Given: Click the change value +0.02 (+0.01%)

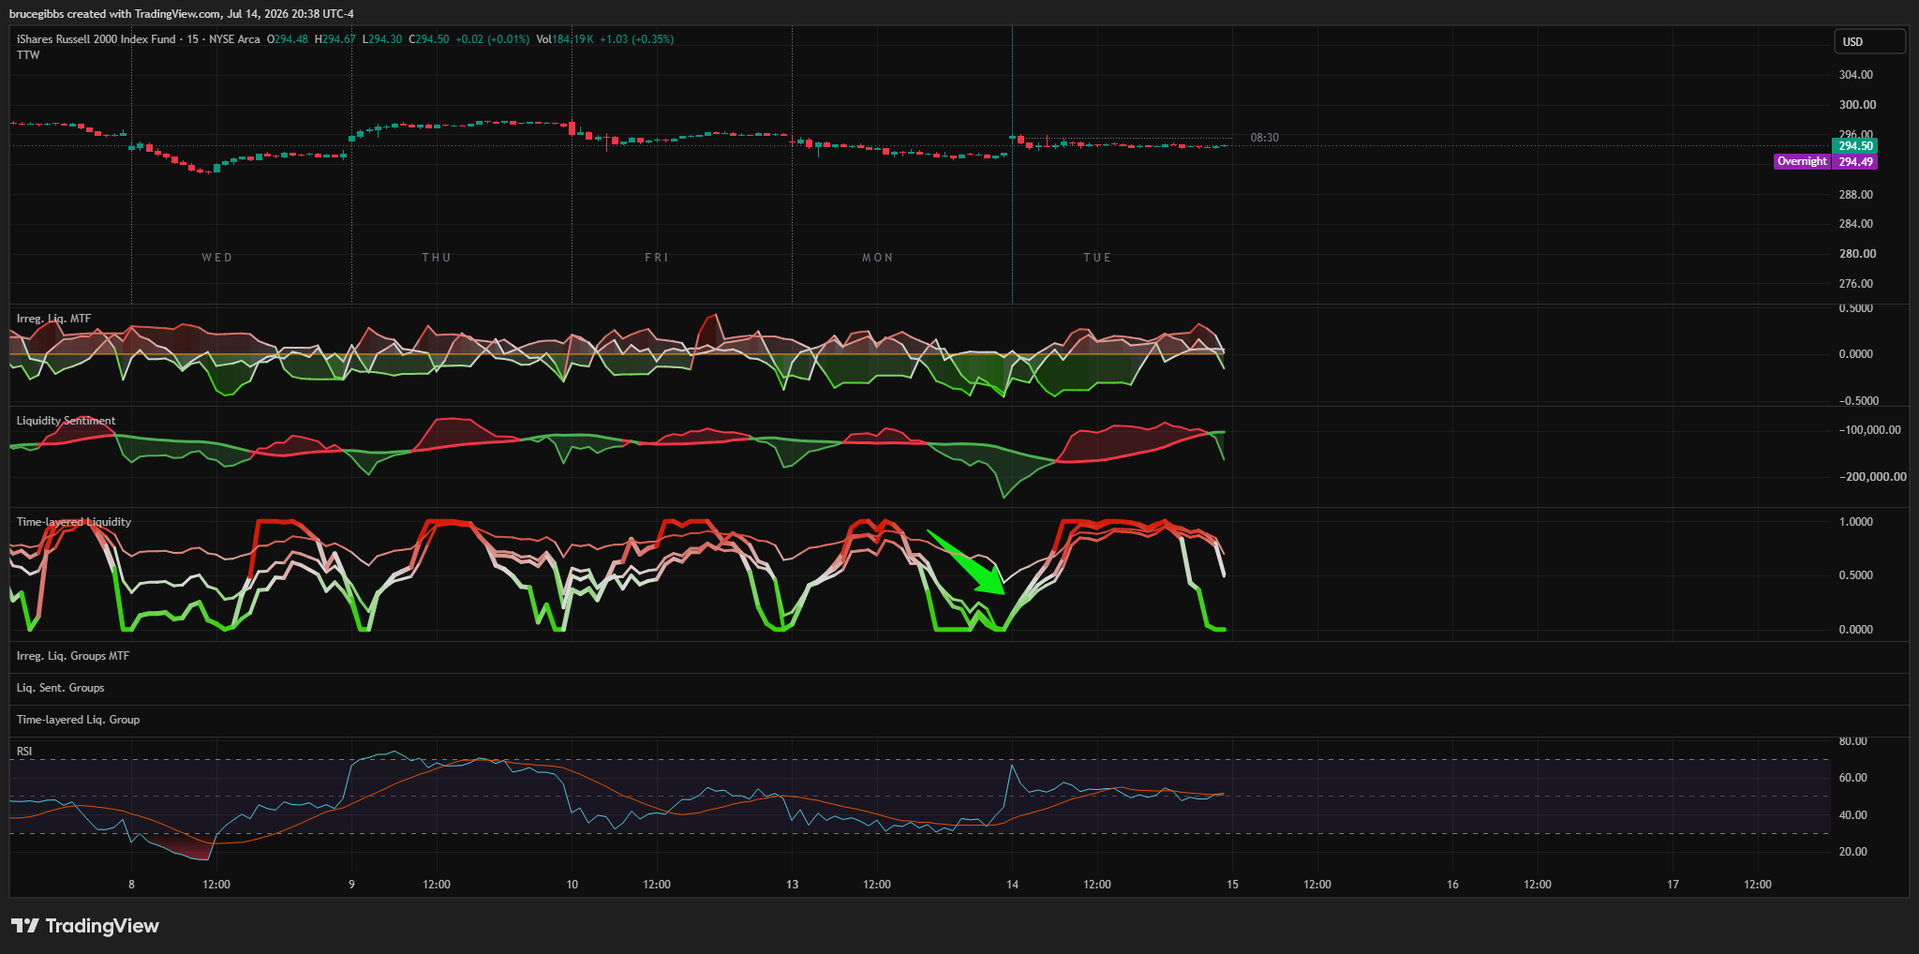Looking at the screenshot, I should click(x=493, y=39).
